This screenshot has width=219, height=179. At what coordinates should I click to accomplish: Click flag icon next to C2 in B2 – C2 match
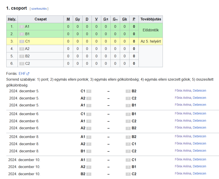pos(128,174)
